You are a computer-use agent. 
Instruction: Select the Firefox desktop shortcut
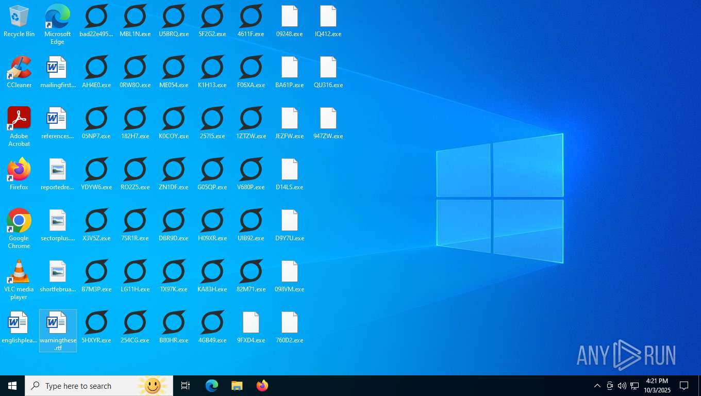19,174
